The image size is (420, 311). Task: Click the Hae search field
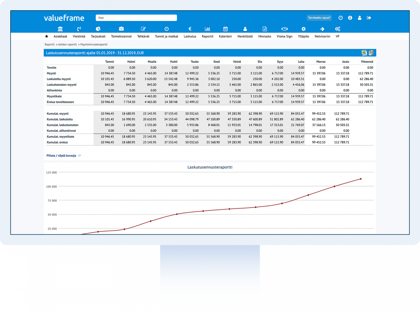pos(136,18)
